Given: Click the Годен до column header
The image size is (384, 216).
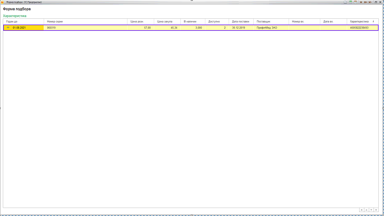Looking at the screenshot, I should tap(12, 21).
